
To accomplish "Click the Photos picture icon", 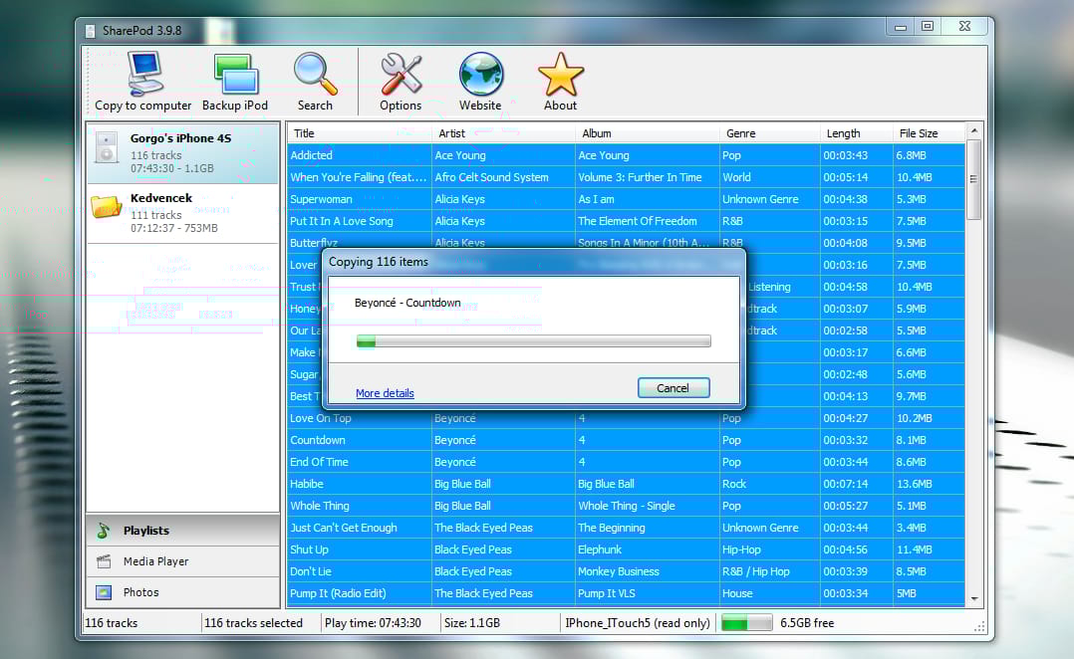I will (x=104, y=592).
